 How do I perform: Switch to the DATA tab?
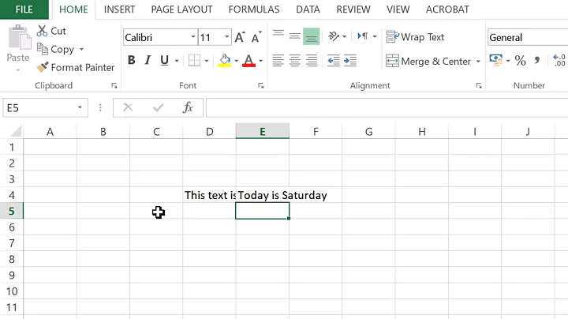tap(308, 9)
